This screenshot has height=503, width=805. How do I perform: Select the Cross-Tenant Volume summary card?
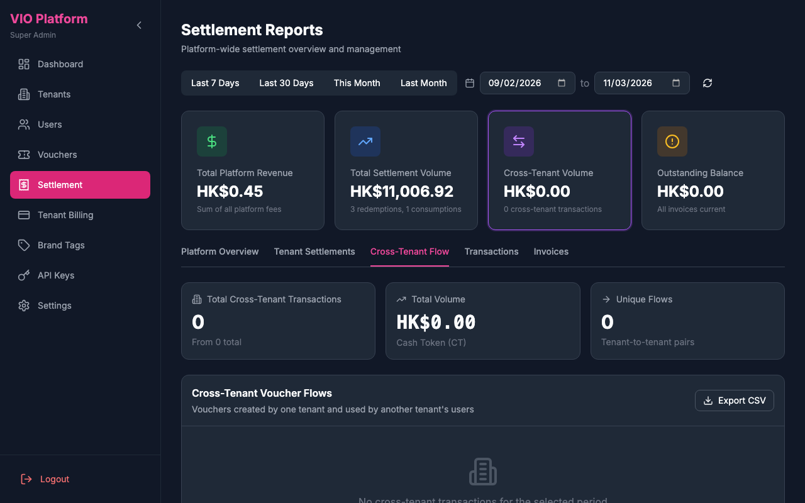(559, 170)
